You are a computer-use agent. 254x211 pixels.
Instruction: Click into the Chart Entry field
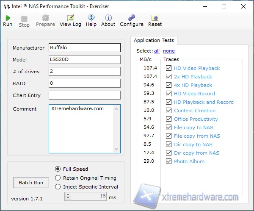click(x=85, y=95)
